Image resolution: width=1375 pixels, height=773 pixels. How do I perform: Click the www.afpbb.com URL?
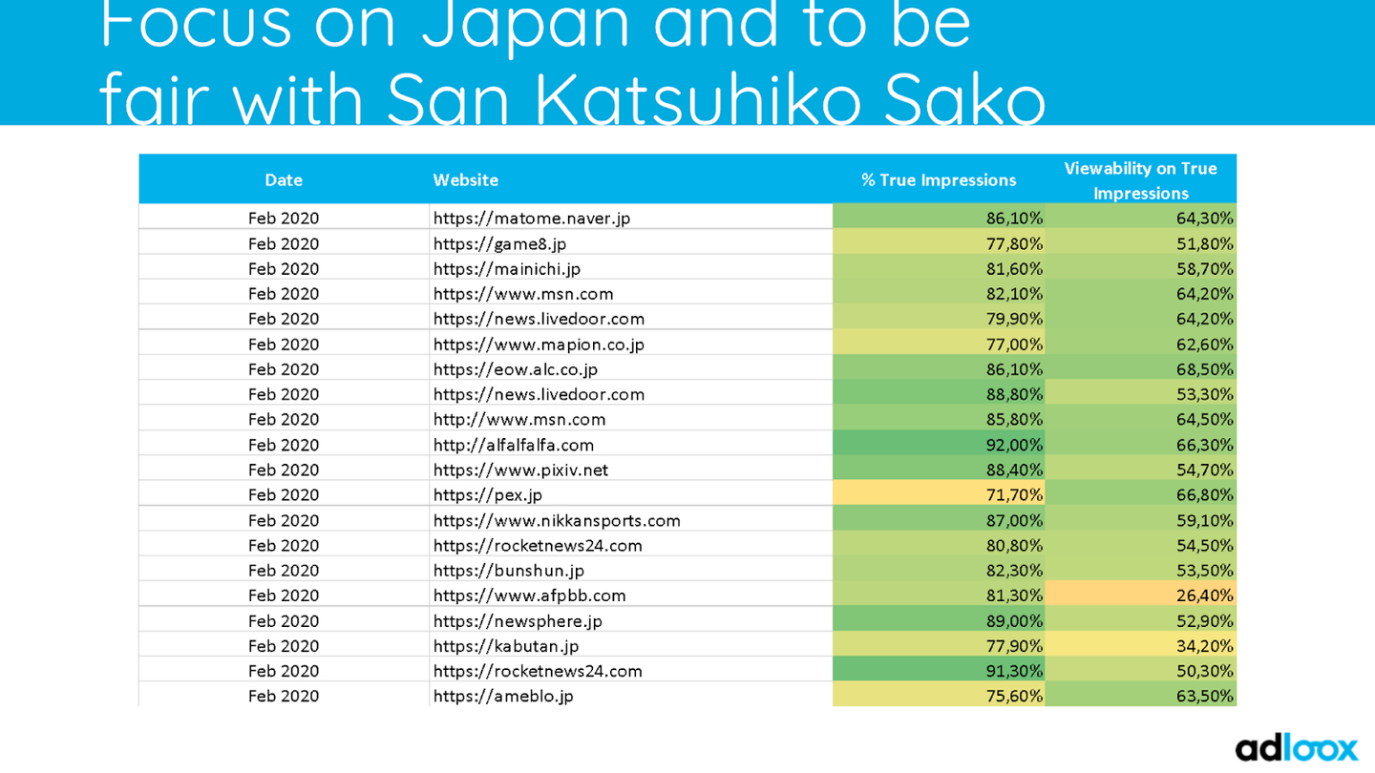coord(529,595)
